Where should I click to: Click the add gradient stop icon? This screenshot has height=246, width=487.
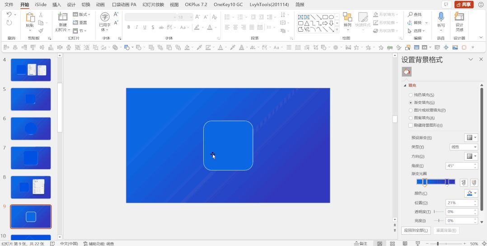click(464, 182)
